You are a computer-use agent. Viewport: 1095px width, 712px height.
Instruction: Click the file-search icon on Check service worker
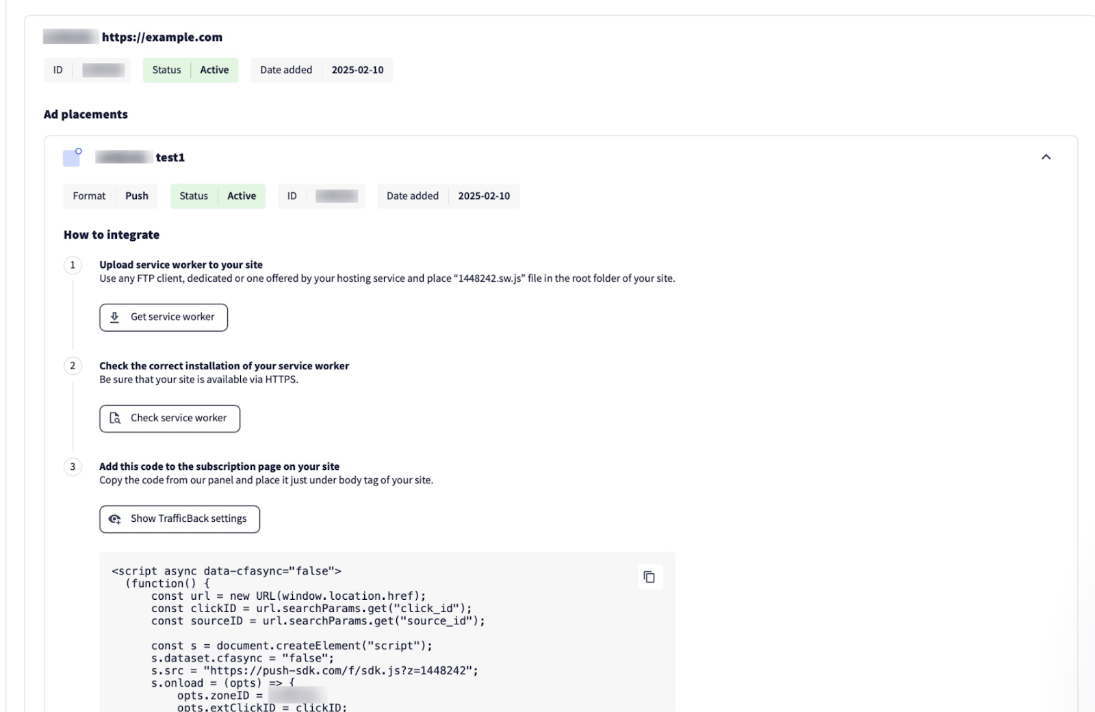115,418
